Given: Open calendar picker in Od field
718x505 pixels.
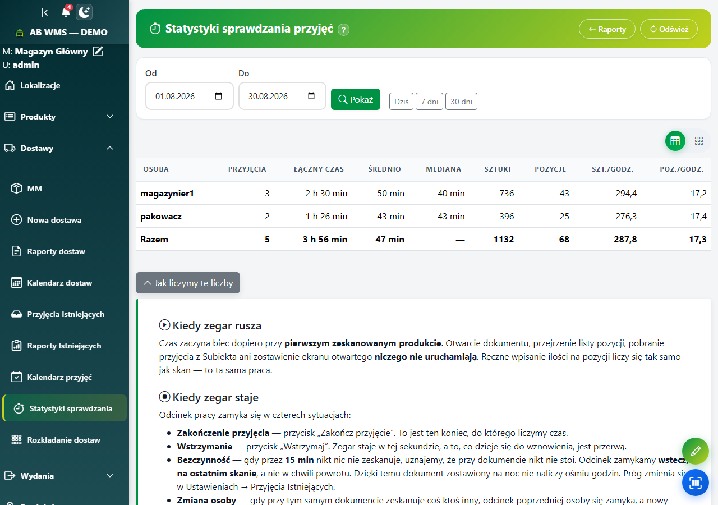Looking at the screenshot, I should 219,96.
